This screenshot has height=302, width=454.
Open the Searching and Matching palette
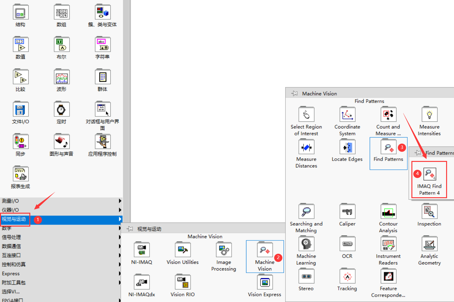(306, 211)
